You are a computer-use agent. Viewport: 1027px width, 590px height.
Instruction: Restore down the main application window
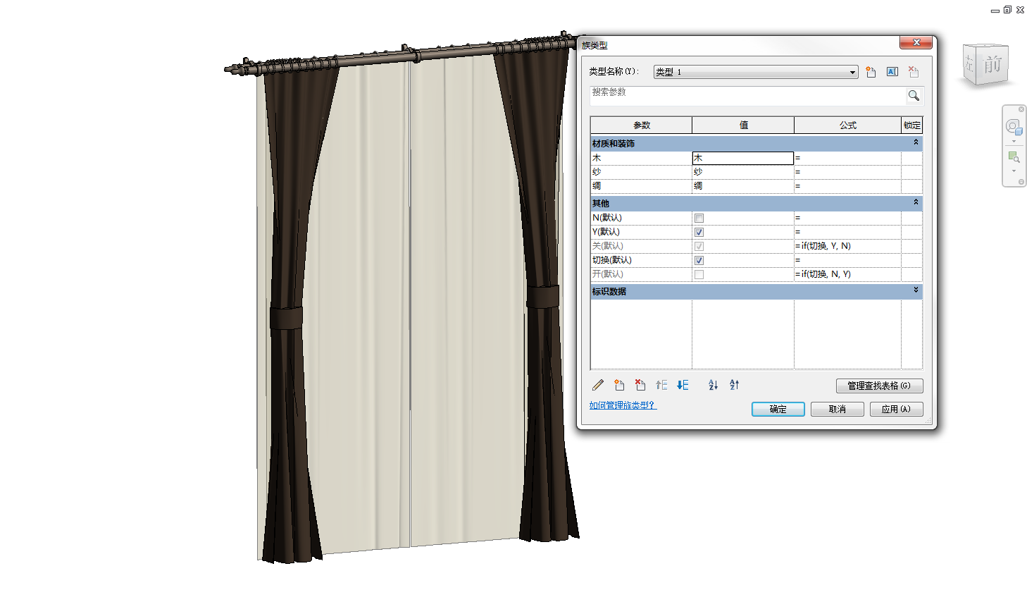tap(1007, 10)
